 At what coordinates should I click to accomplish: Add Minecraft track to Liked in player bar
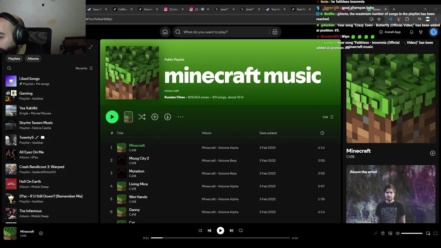pyautogui.click(x=41, y=234)
